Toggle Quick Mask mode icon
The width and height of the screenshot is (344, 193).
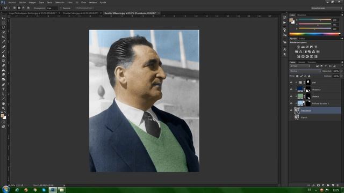click(x=3, y=122)
